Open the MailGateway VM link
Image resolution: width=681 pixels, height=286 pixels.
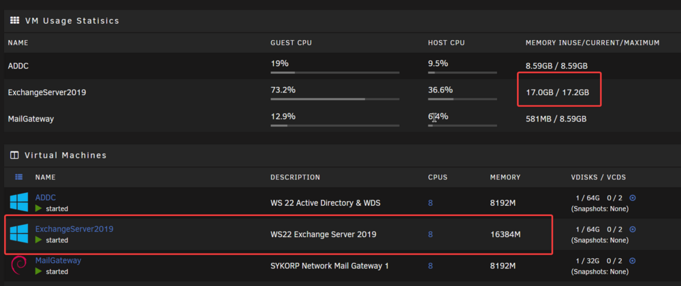tap(58, 260)
